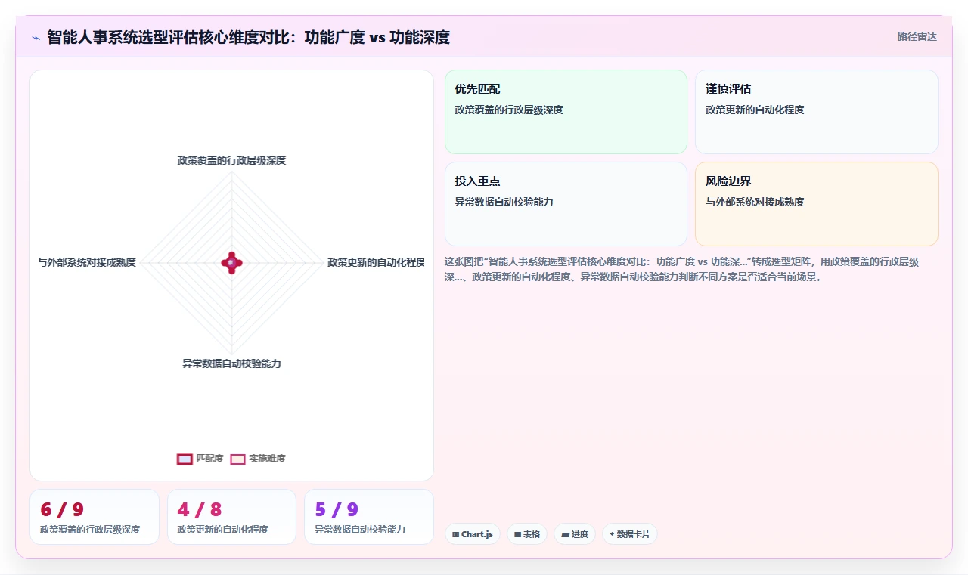Click radar axis label 政策更新的自动化程度
Viewport: 968px width, 575px height.
coord(376,262)
